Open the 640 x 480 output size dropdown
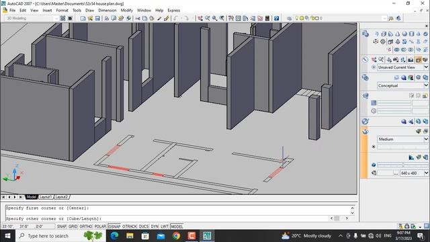The height and width of the screenshot is (242, 430). tap(426, 173)
